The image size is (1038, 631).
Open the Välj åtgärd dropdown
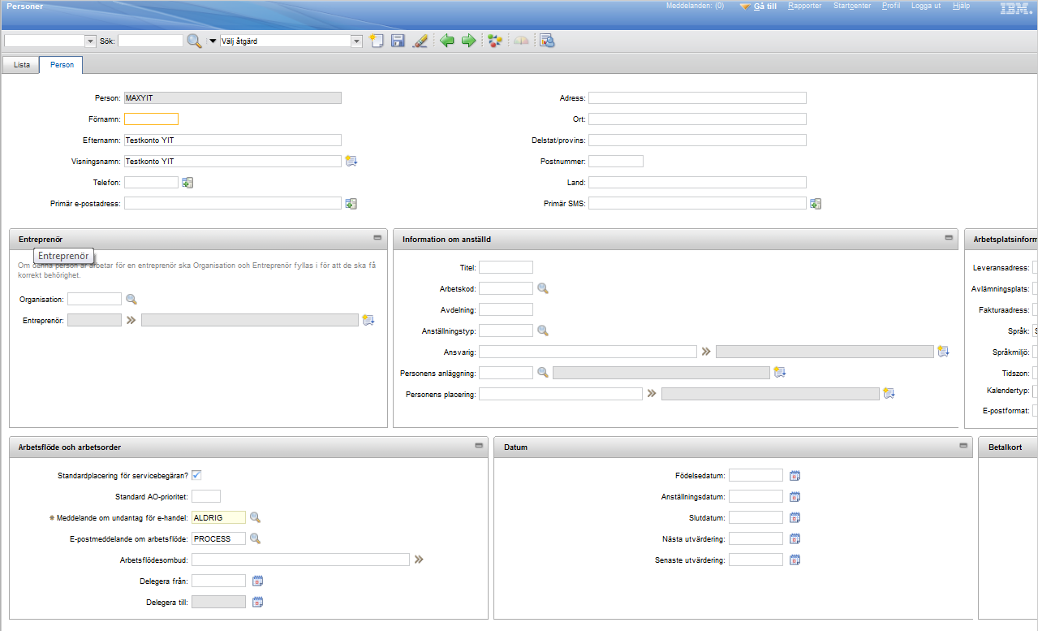(x=357, y=41)
